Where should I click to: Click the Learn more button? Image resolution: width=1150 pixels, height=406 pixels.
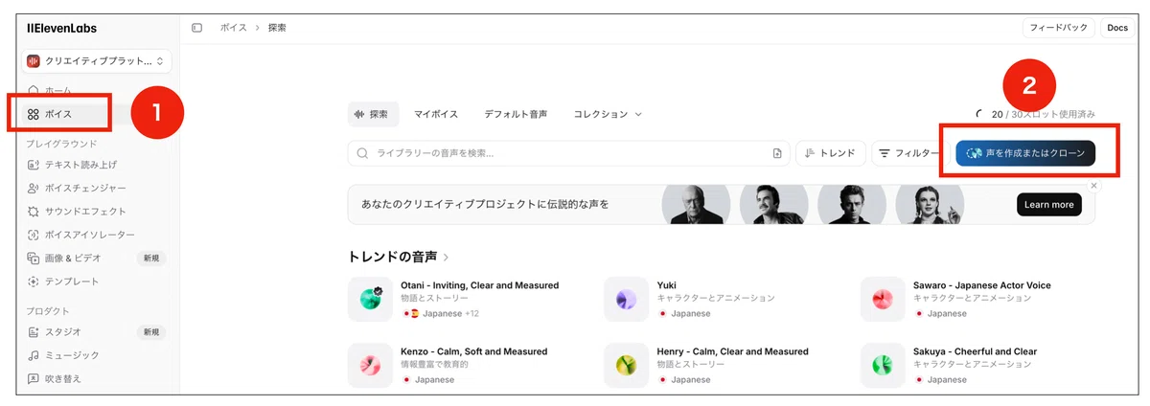tap(1048, 205)
